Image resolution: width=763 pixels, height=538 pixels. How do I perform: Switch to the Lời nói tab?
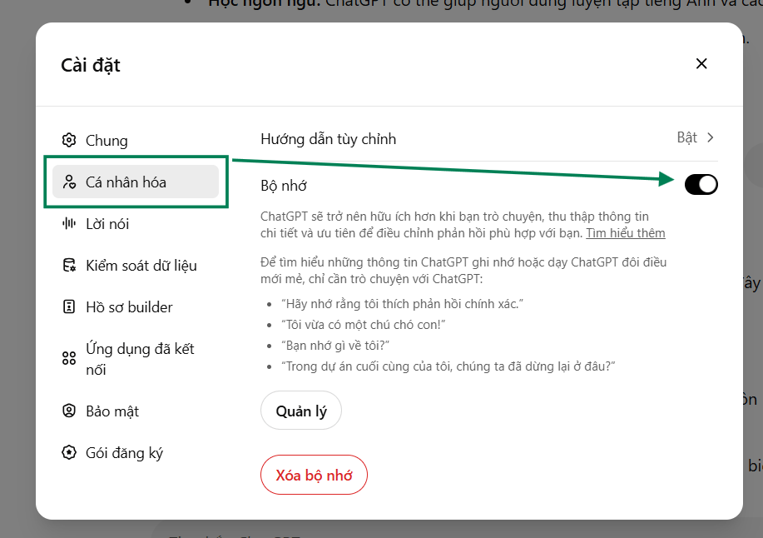click(136, 223)
